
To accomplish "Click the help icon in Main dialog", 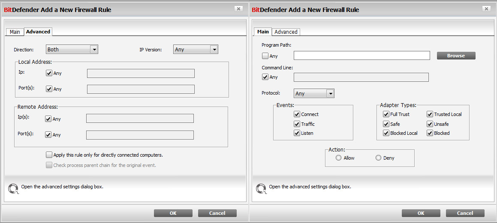I will pyautogui.click(x=261, y=188).
